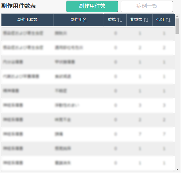The height and width of the screenshot is (173, 181).
Task: Click the sort arrows icon beside 非重篤
Action: point(146,20)
